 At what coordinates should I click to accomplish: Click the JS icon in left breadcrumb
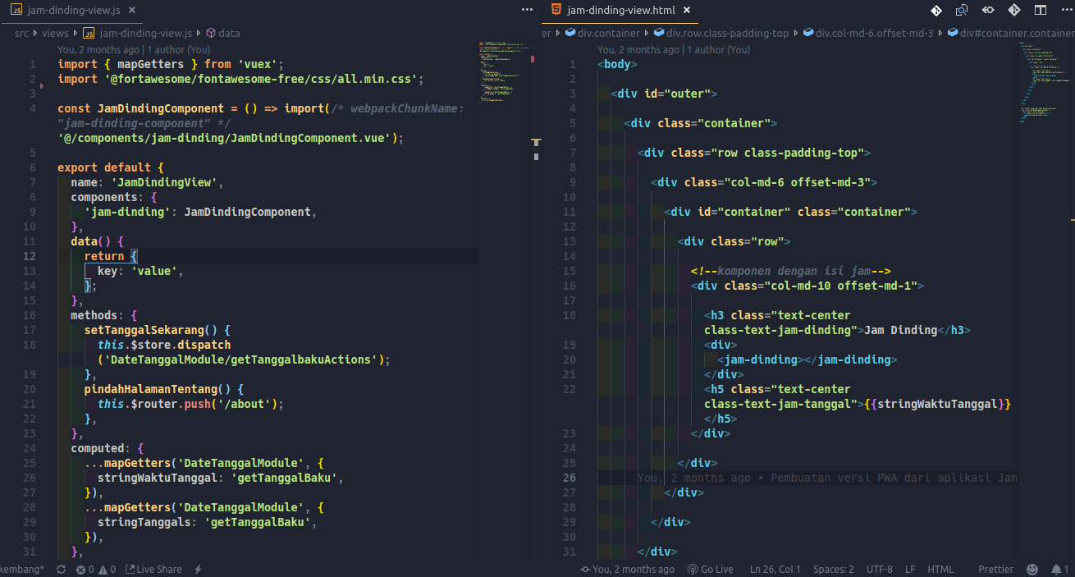click(89, 33)
